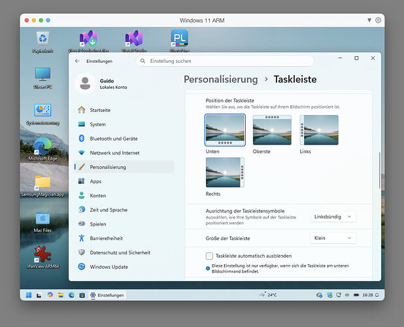Click the blue Coherence button in title bar
404x327 pixels.
point(48,20)
